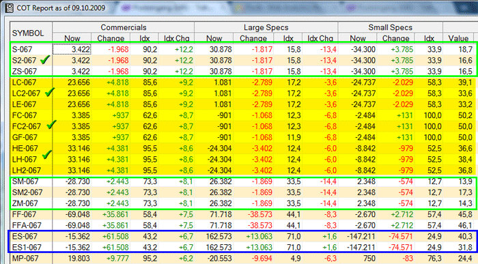Click Value cell 50,2 in FC-067 row
The image size is (478, 264).
458,115
